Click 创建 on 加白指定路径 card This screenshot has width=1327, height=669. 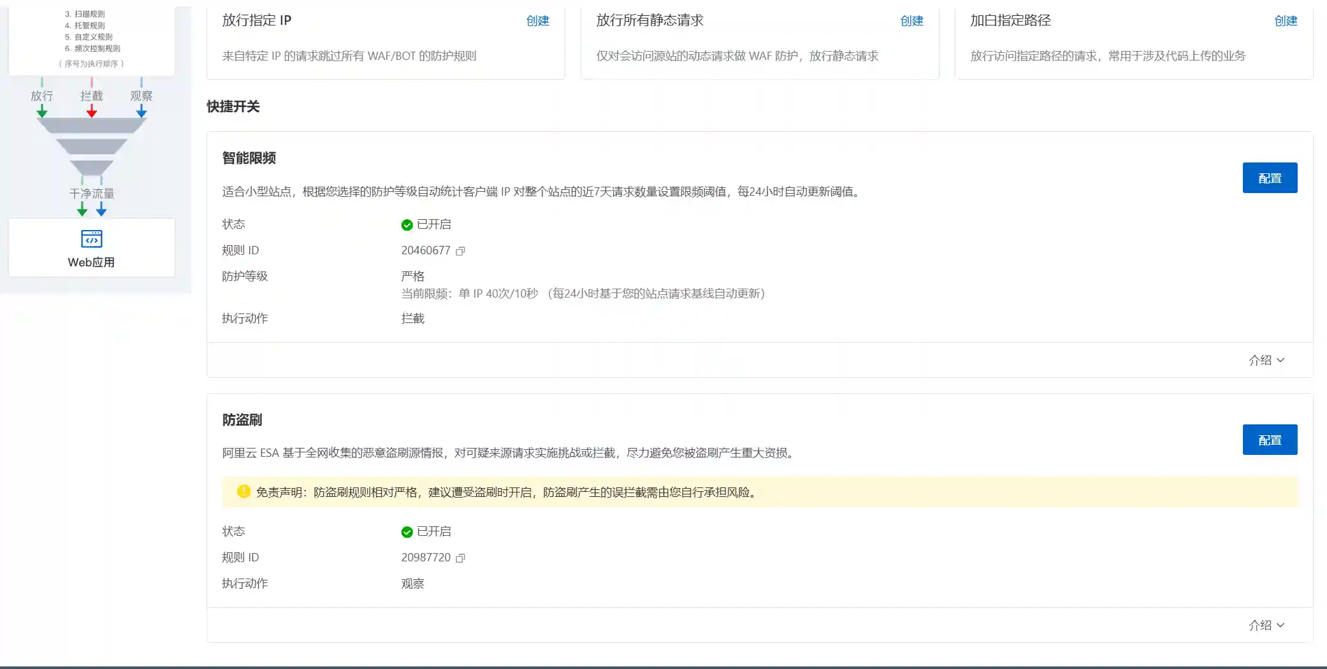coord(1286,21)
